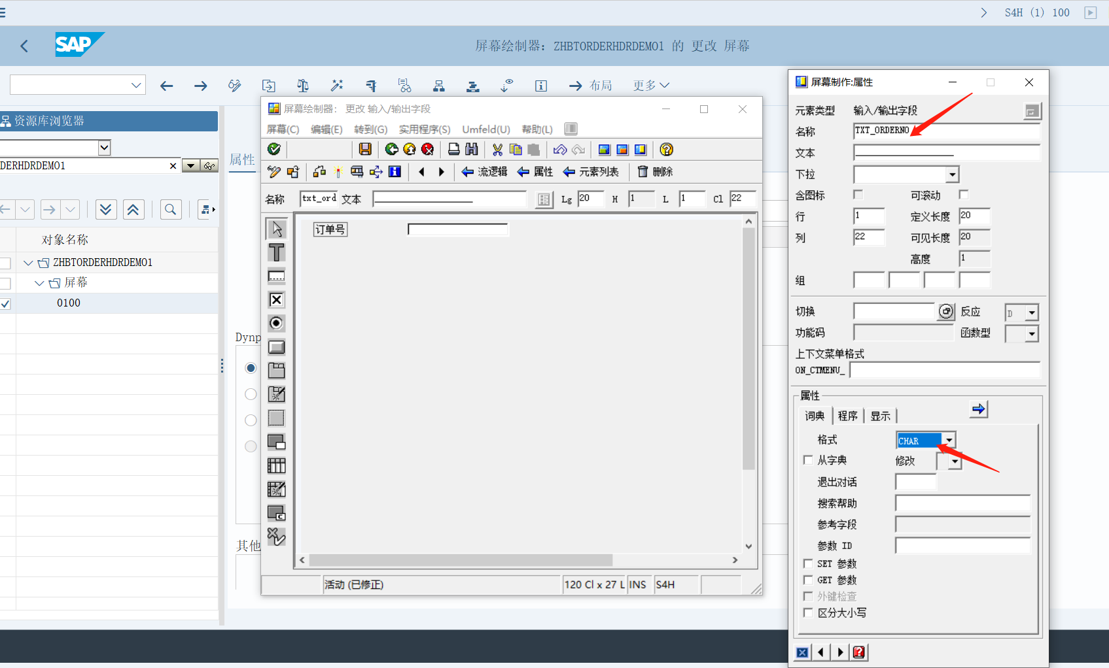Screen dimensions: 1109x668
Task: Click the 属性 attributes button in painter toolbar
Action: click(535, 172)
